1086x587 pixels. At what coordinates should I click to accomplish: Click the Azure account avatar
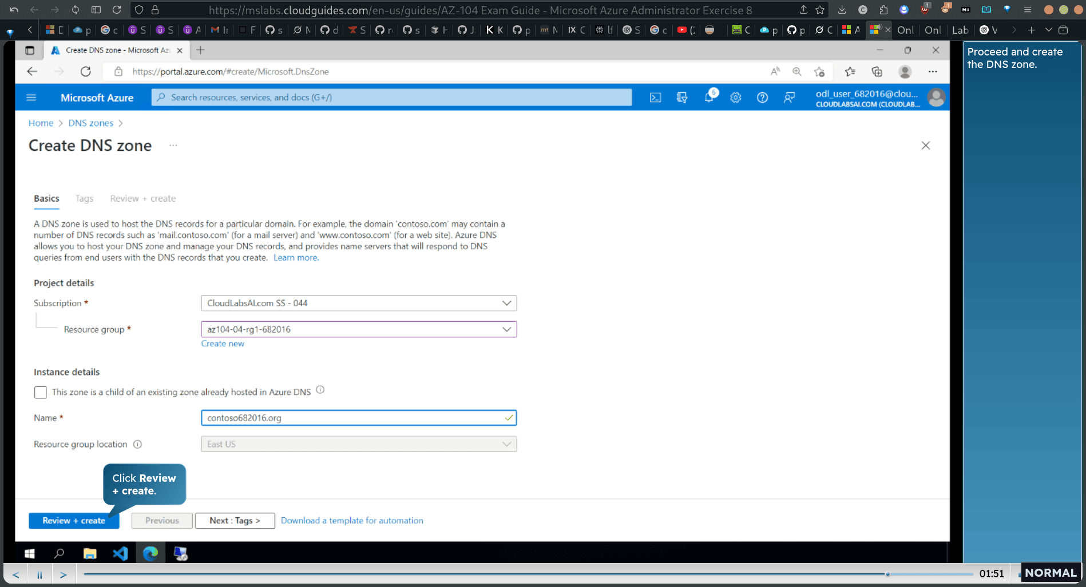[936, 98]
